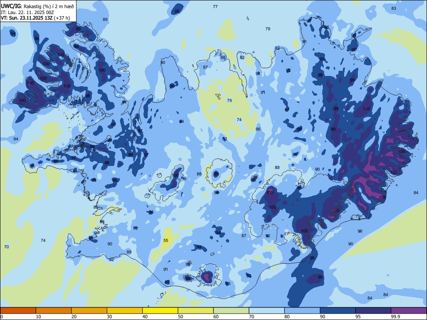Select the '77' value on the map
The height and width of the screenshot is (320, 427).
pyautogui.click(x=215, y=6)
